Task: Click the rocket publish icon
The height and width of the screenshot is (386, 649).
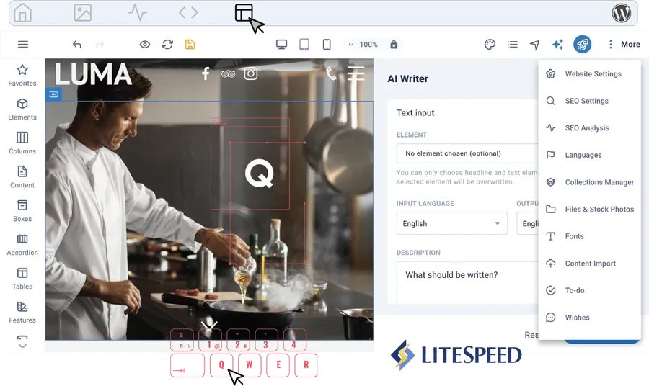Action: click(x=583, y=45)
